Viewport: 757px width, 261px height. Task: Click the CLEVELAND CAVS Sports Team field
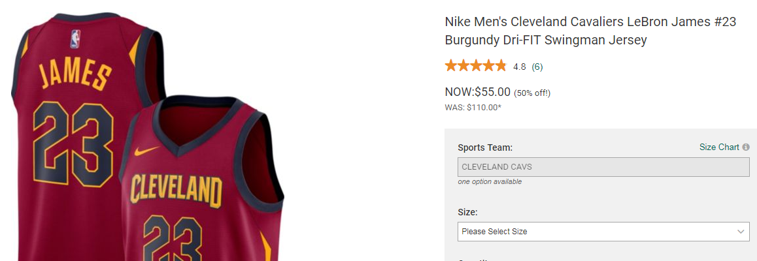click(x=603, y=167)
